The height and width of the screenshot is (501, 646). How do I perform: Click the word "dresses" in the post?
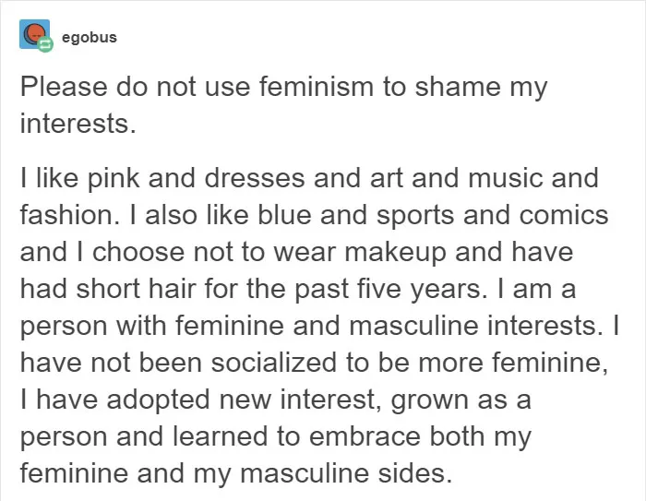pyautogui.click(x=254, y=178)
